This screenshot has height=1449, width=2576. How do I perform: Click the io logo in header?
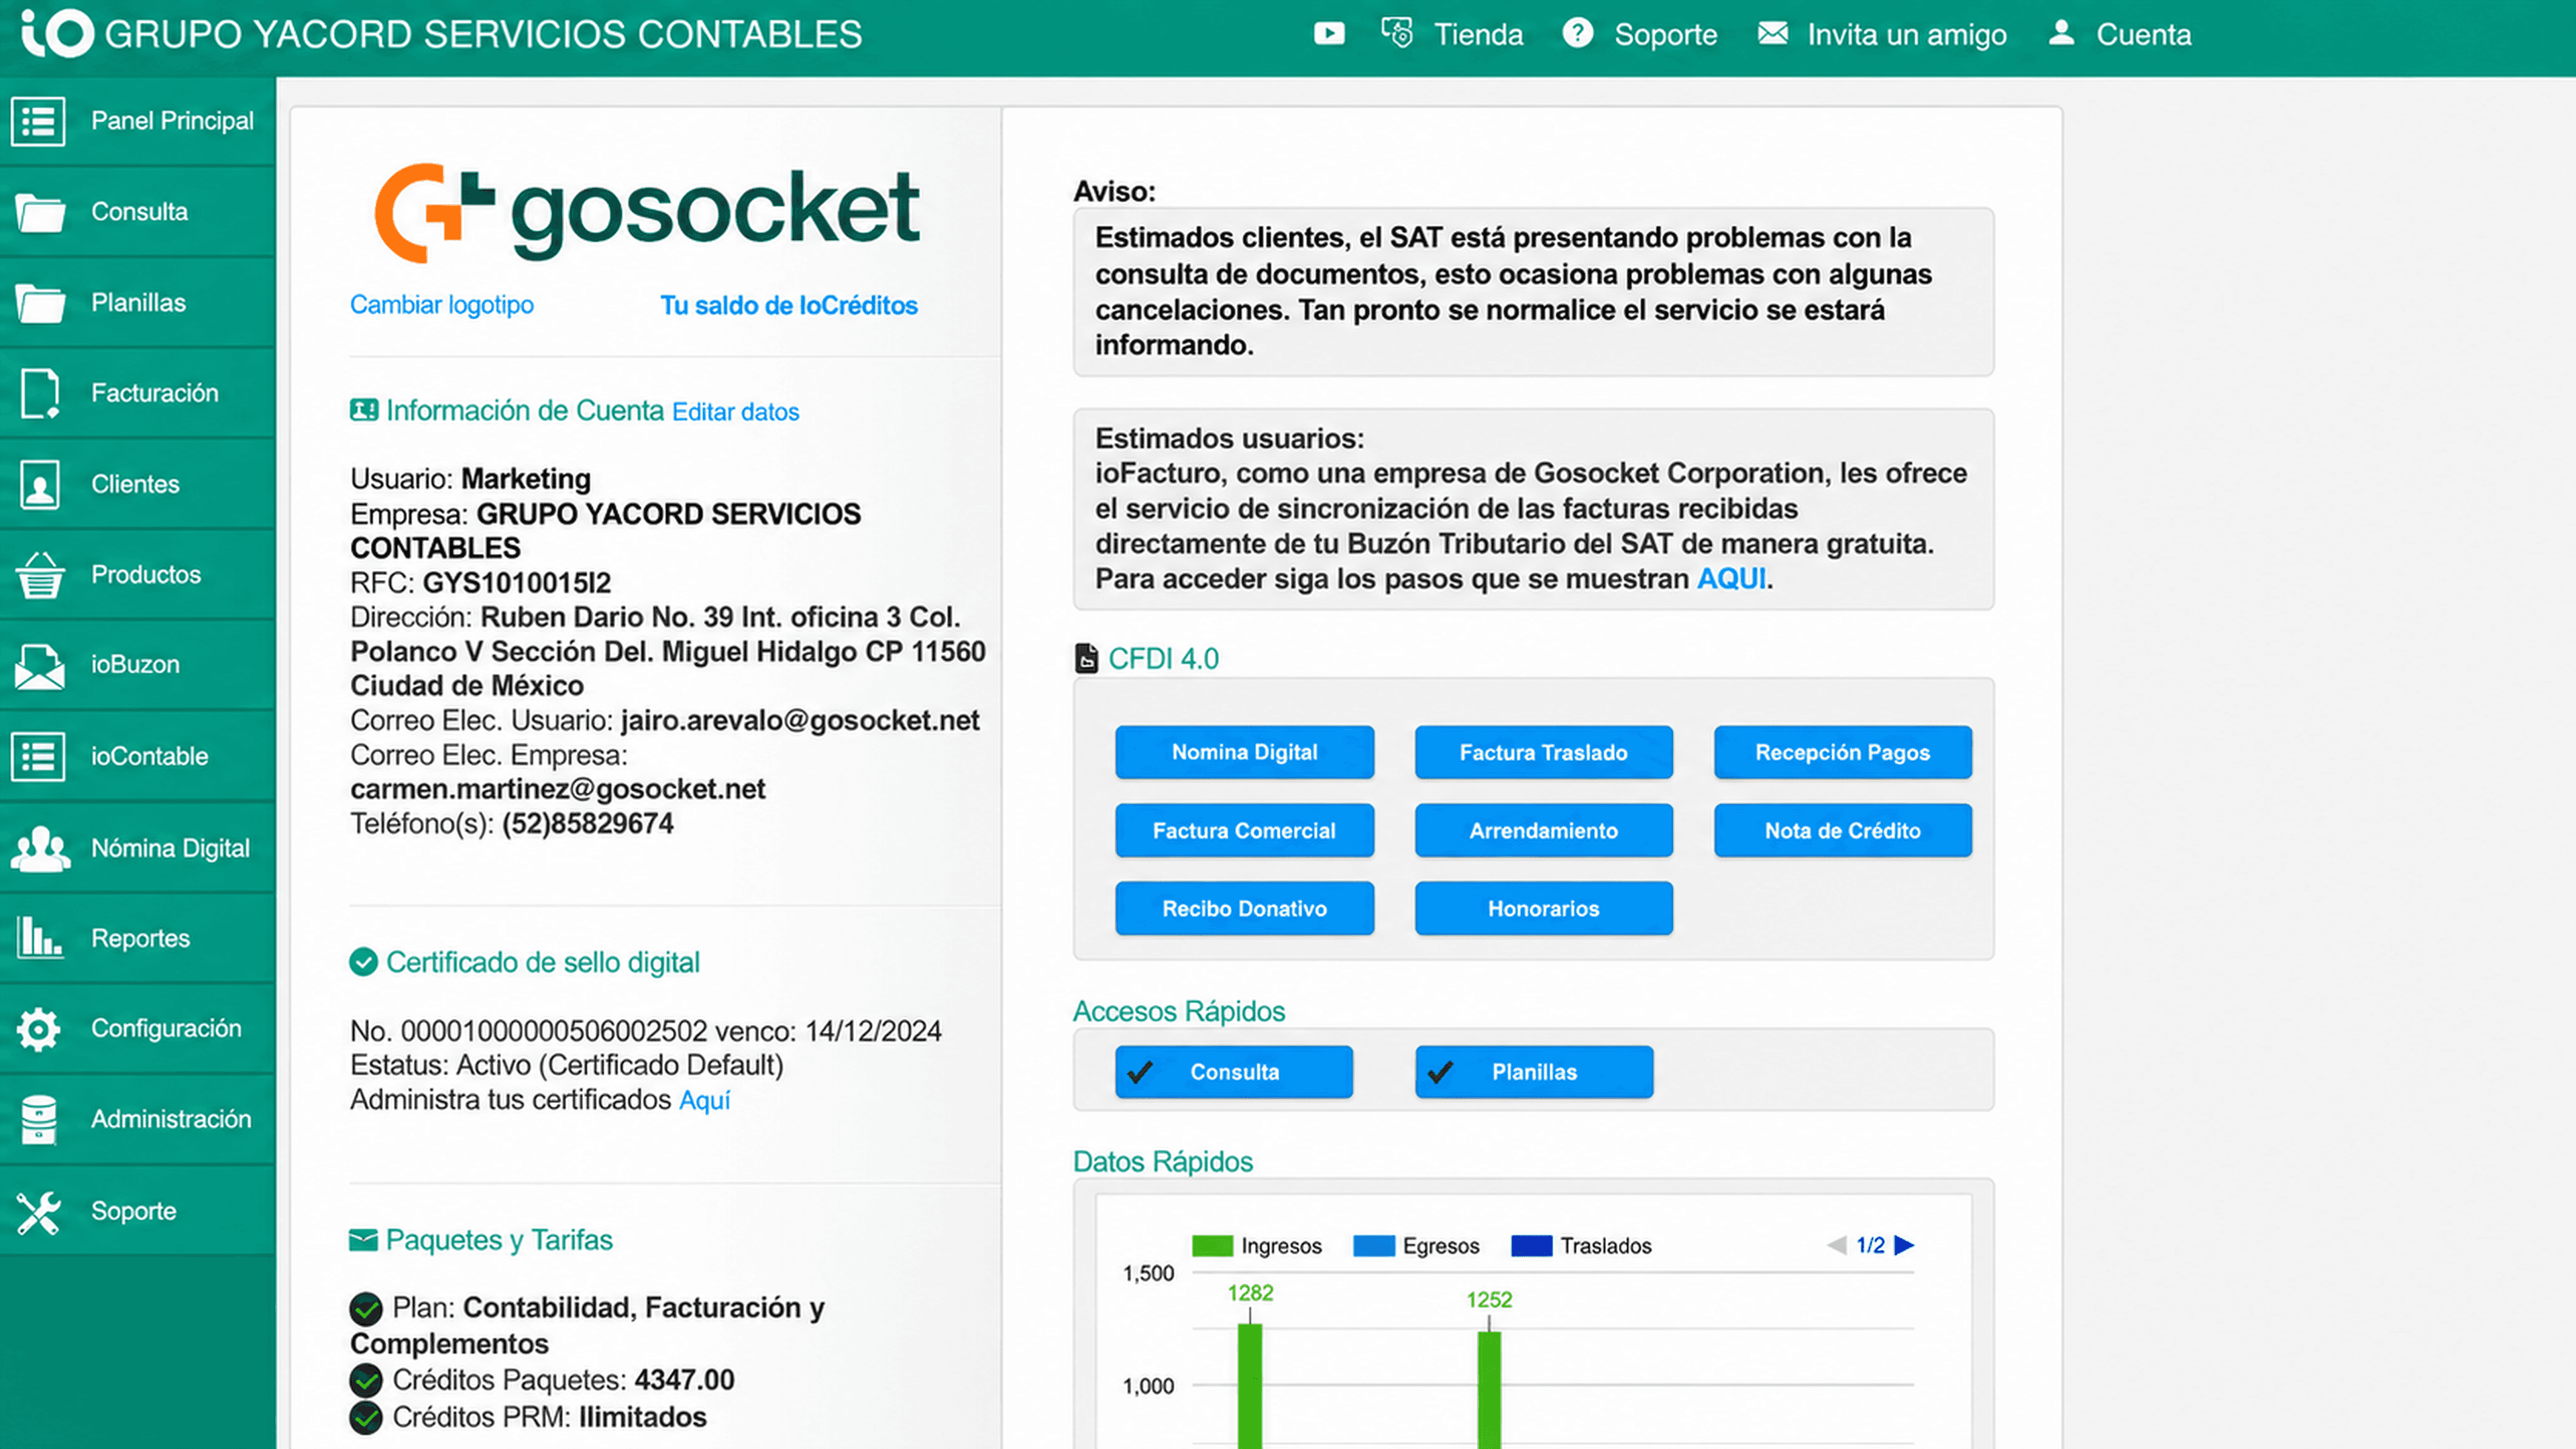click(x=57, y=33)
